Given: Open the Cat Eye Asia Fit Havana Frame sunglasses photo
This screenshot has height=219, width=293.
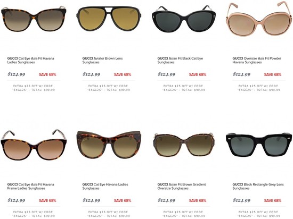Looking at the screenshot, I should [34, 145].
